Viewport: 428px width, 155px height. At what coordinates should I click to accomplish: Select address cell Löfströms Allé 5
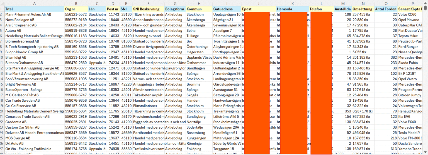tap(227, 116)
